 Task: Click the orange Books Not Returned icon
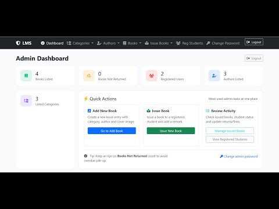tap(89, 75)
